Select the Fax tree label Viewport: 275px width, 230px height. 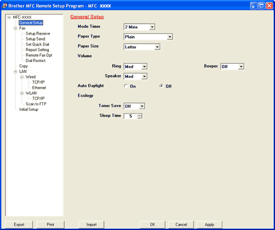23,28
